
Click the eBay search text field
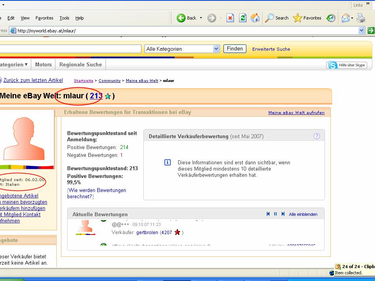click(70, 49)
